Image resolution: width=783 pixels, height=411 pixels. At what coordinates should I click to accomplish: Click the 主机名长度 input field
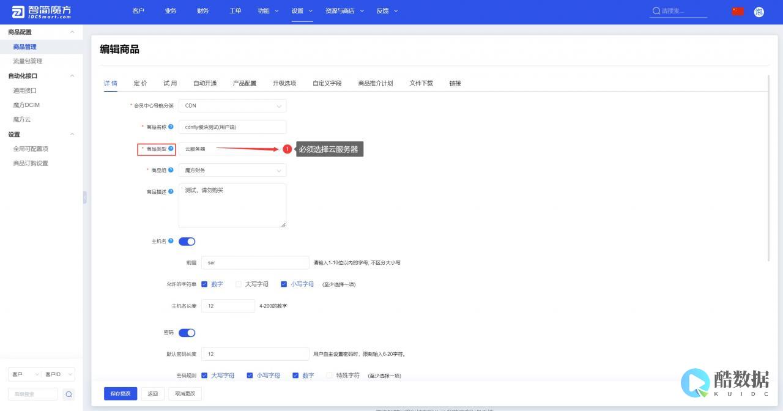click(x=228, y=306)
